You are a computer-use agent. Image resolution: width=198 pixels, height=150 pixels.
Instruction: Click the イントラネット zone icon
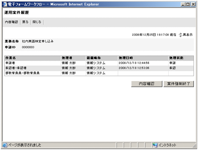click(x=155, y=145)
